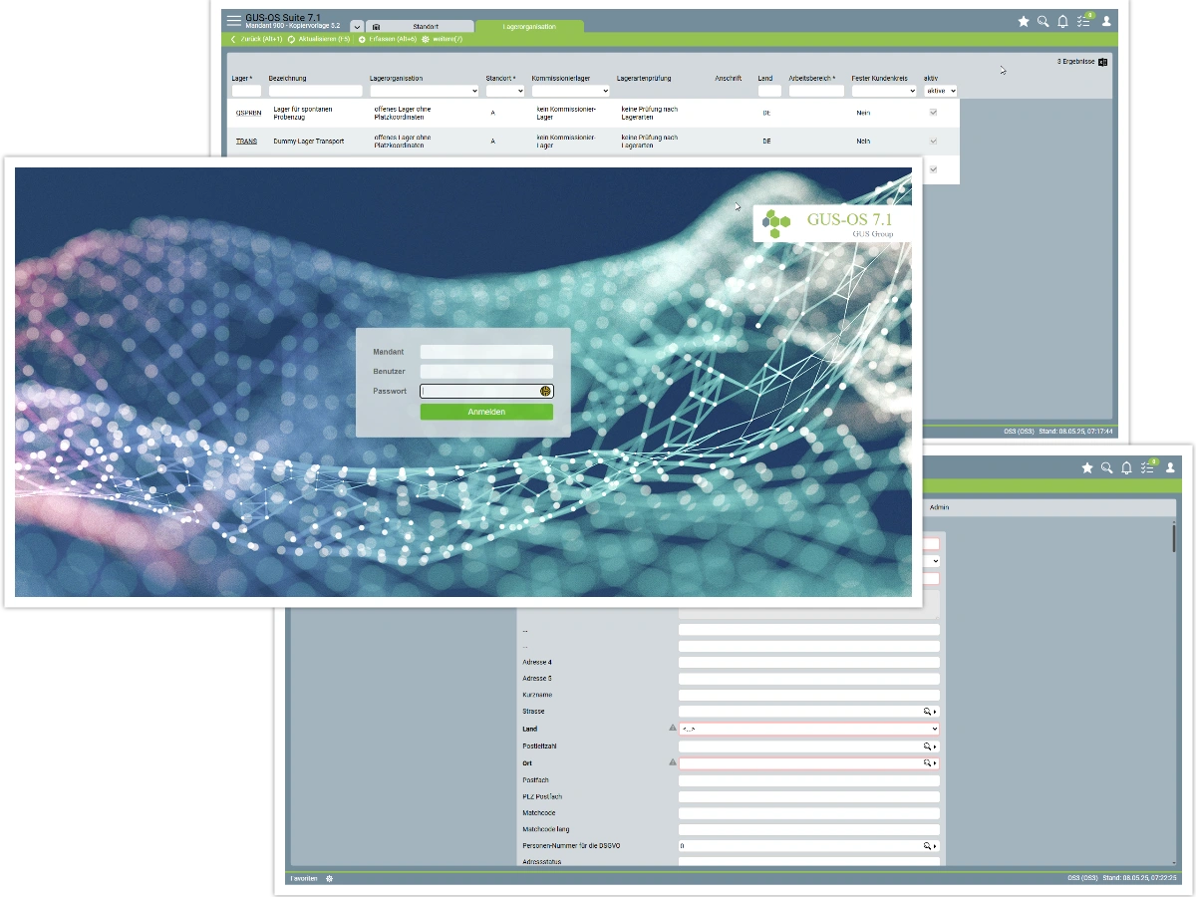Toggle the aktiv checkbox for TRANS row
This screenshot has width=1196, height=897.
click(x=933, y=142)
